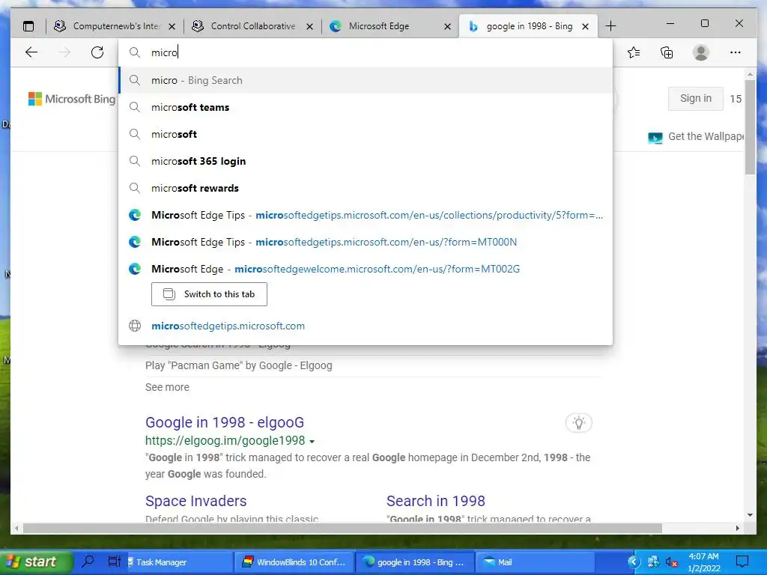Open the Favorites star icon
Viewport: 767px width, 575px height.
(x=634, y=52)
